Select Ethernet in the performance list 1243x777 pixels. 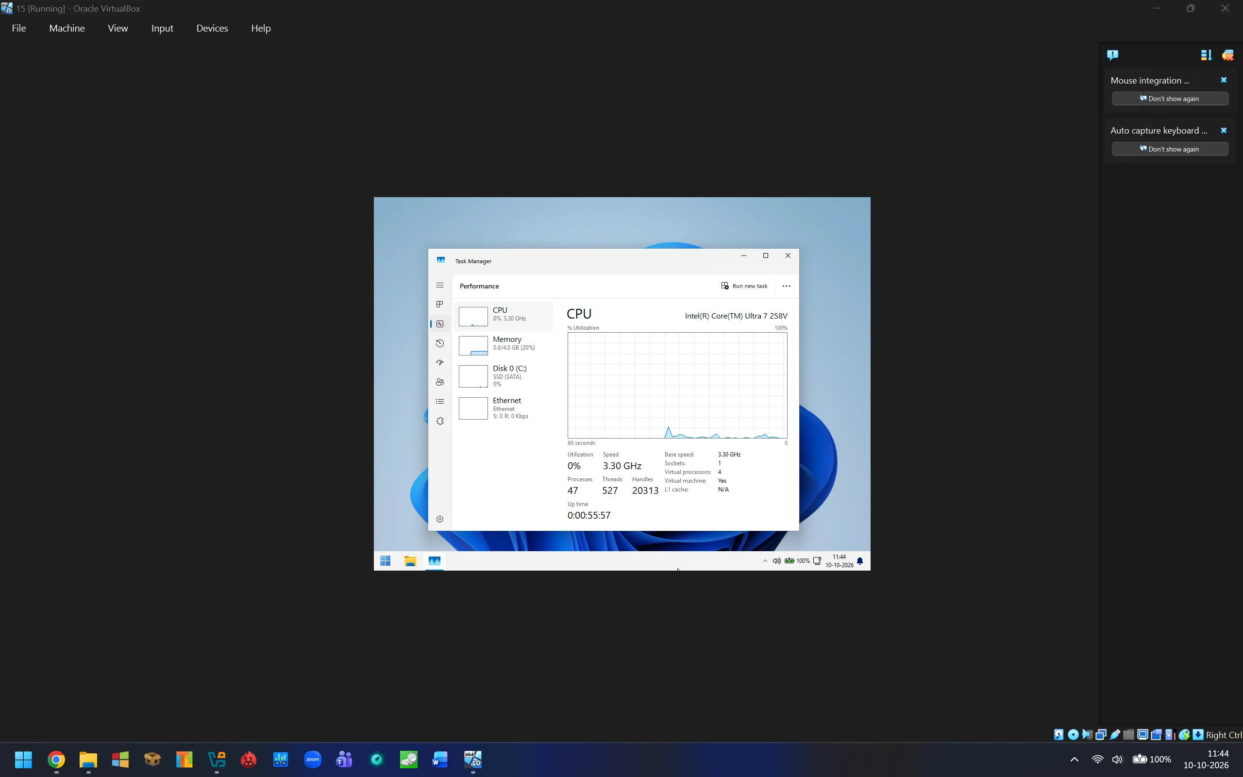pyautogui.click(x=504, y=408)
